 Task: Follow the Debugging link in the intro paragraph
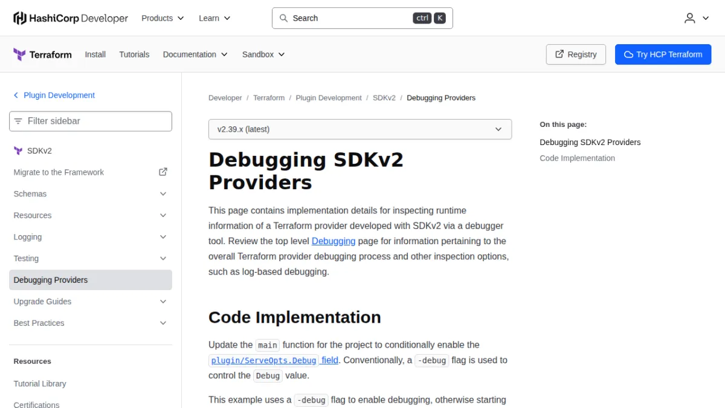click(x=333, y=241)
